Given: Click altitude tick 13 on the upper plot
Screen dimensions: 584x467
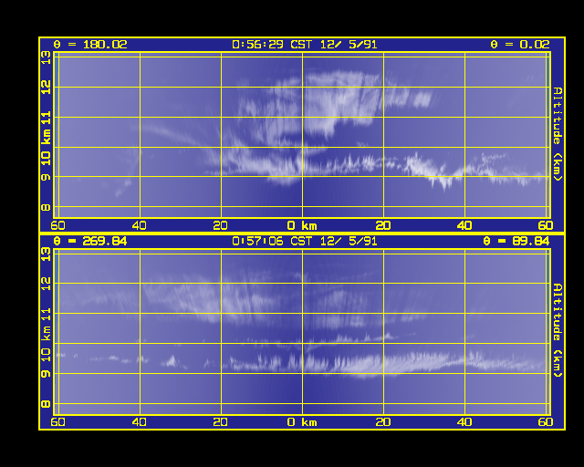Looking at the screenshot, I should pyautogui.click(x=46, y=57).
